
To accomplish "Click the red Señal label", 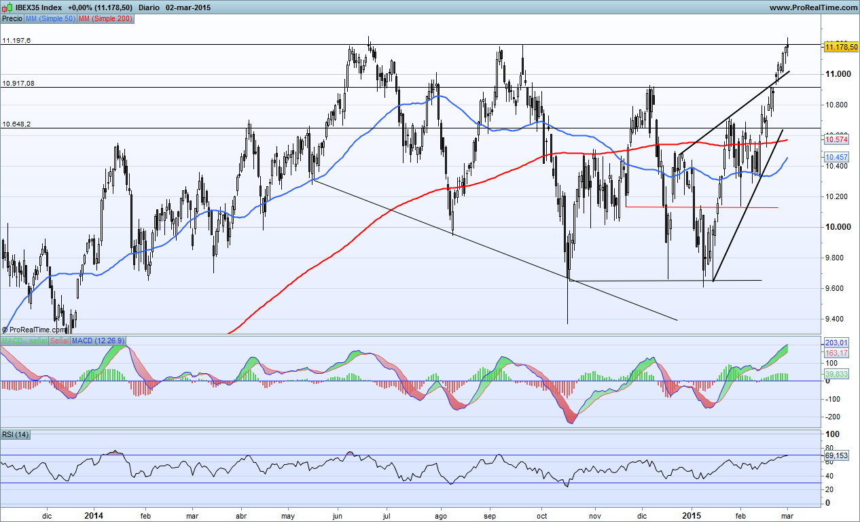I will pos(59,341).
